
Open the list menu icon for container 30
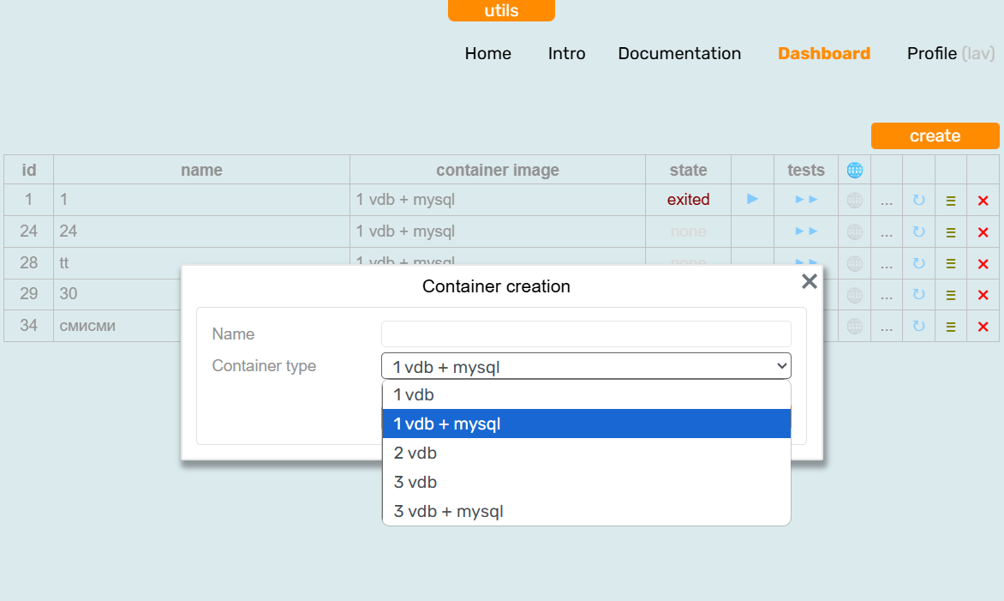click(x=950, y=295)
